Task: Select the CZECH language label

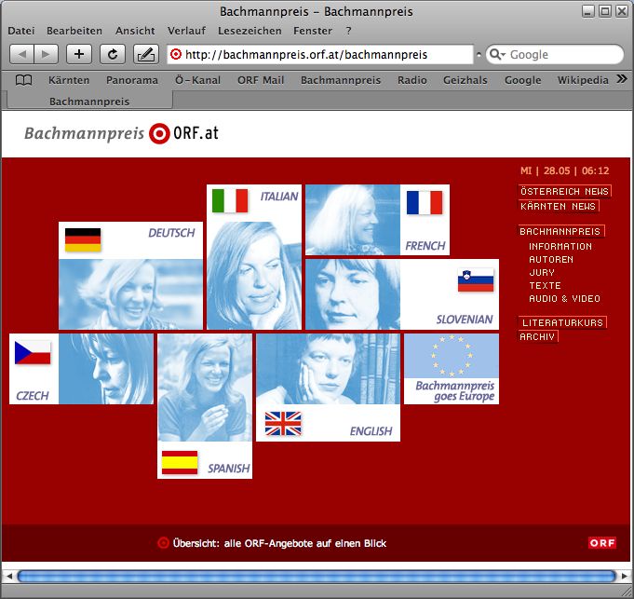Action: (33, 396)
